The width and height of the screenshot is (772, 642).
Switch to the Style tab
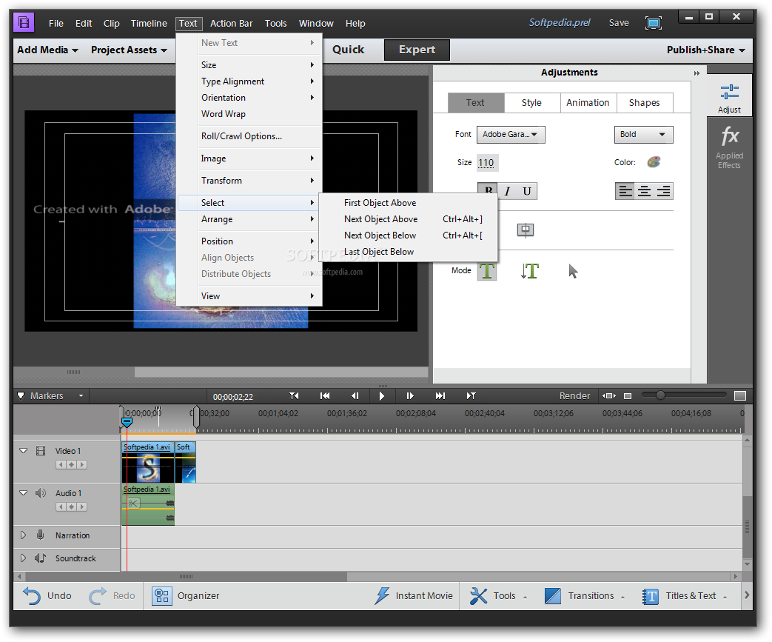point(531,102)
